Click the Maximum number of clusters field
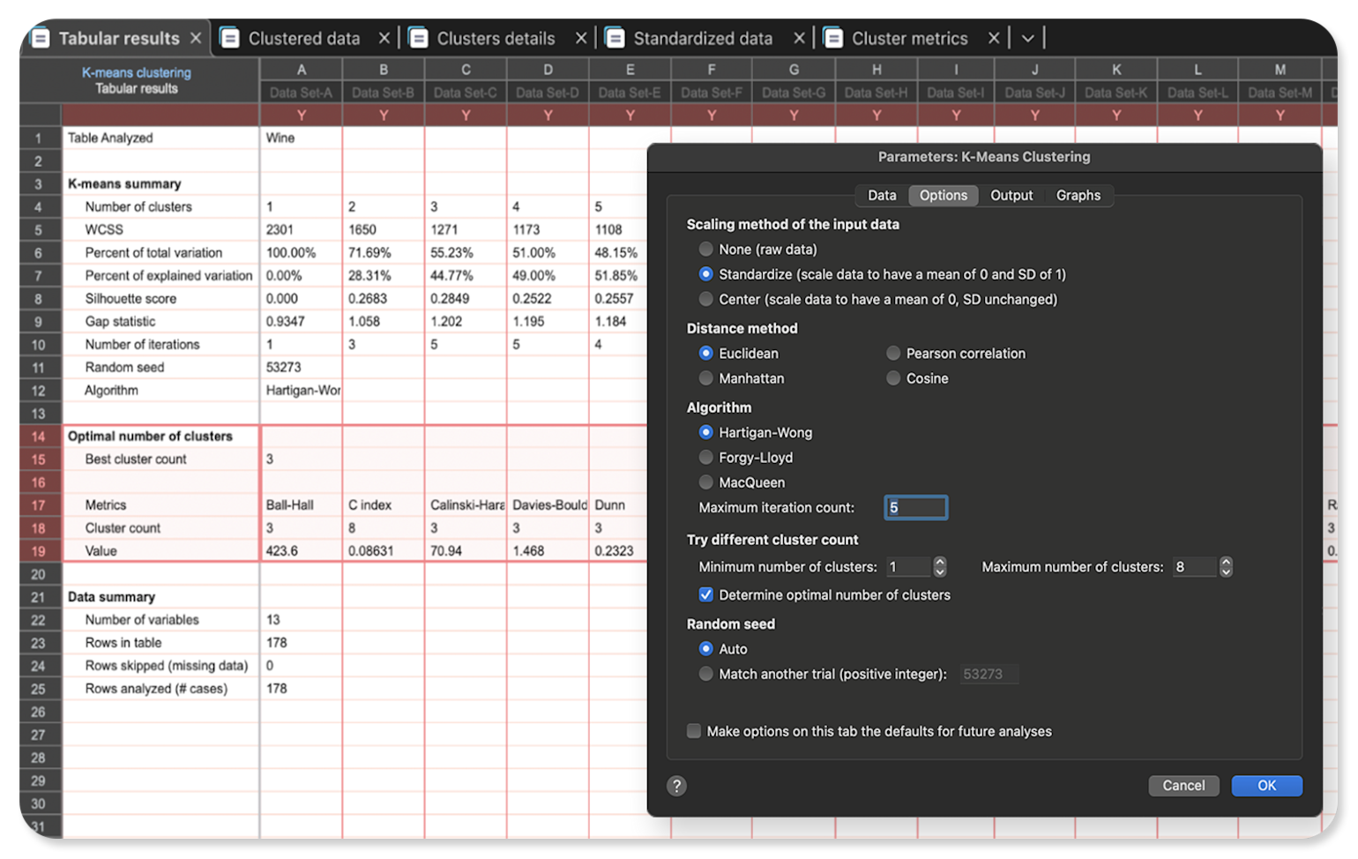This screenshot has width=1358, height=859. click(1194, 567)
